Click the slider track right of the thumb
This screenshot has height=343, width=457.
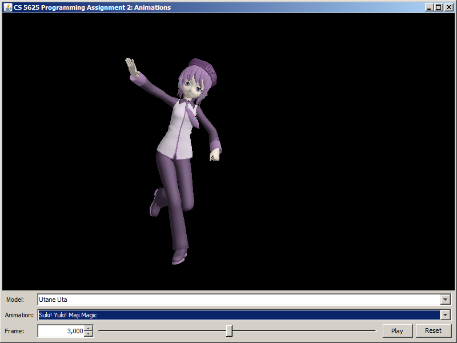tap(303, 330)
